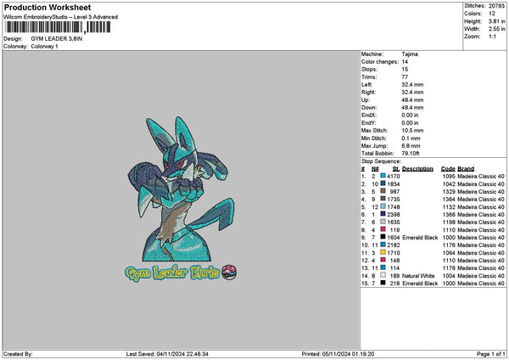Select the pale blue swatch in row 1635
This screenshot has height=360, width=509.
pos(383,222)
